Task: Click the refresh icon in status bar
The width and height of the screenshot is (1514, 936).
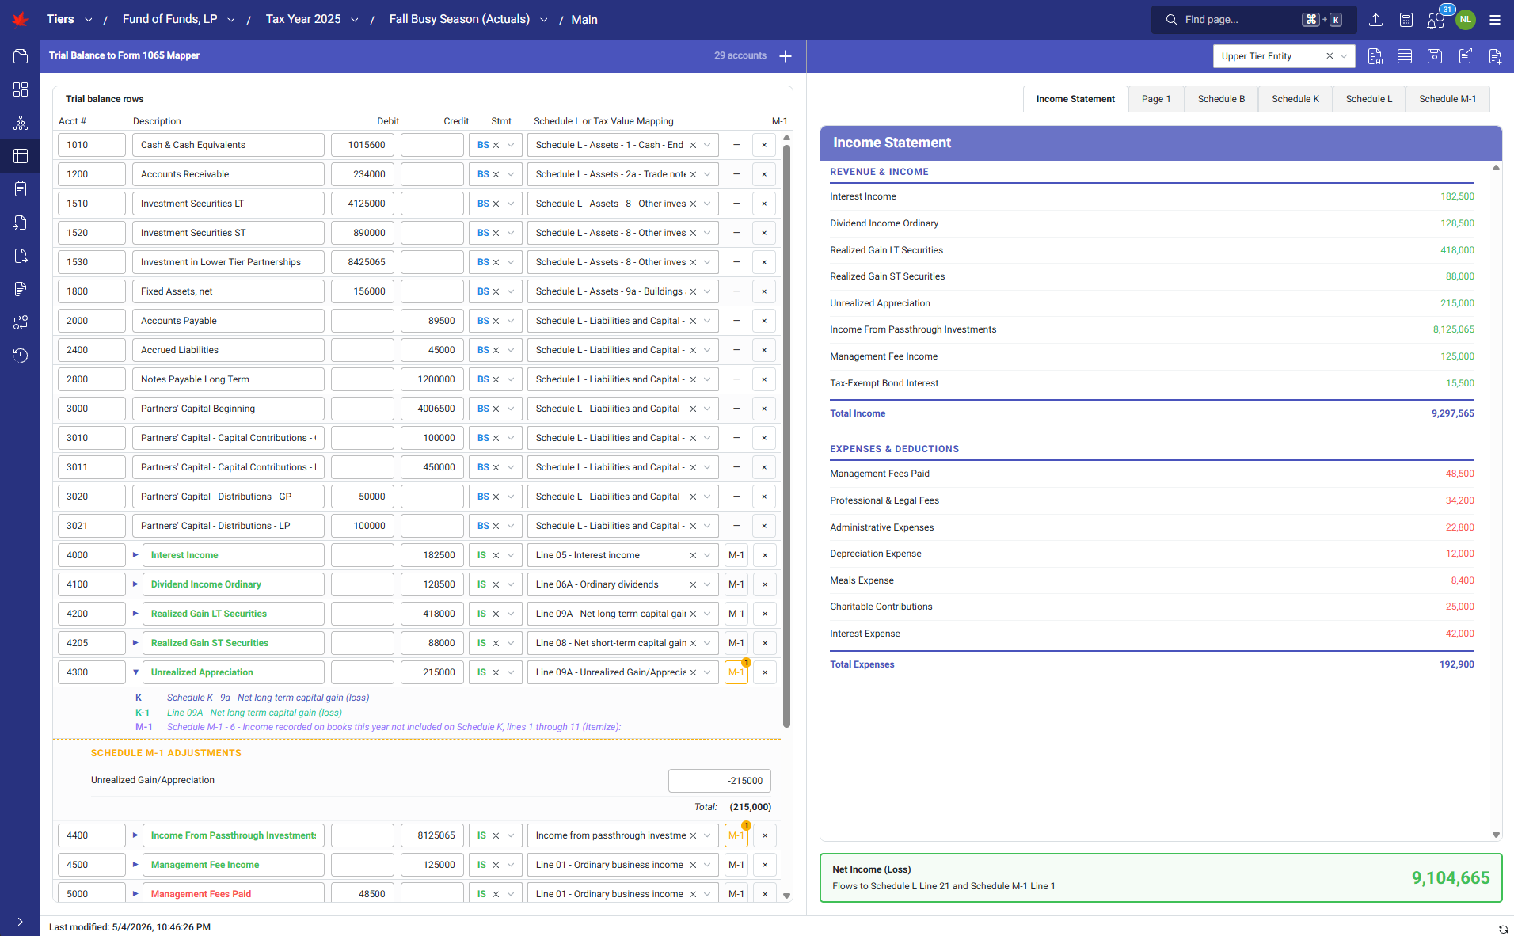Action: tap(1503, 928)
